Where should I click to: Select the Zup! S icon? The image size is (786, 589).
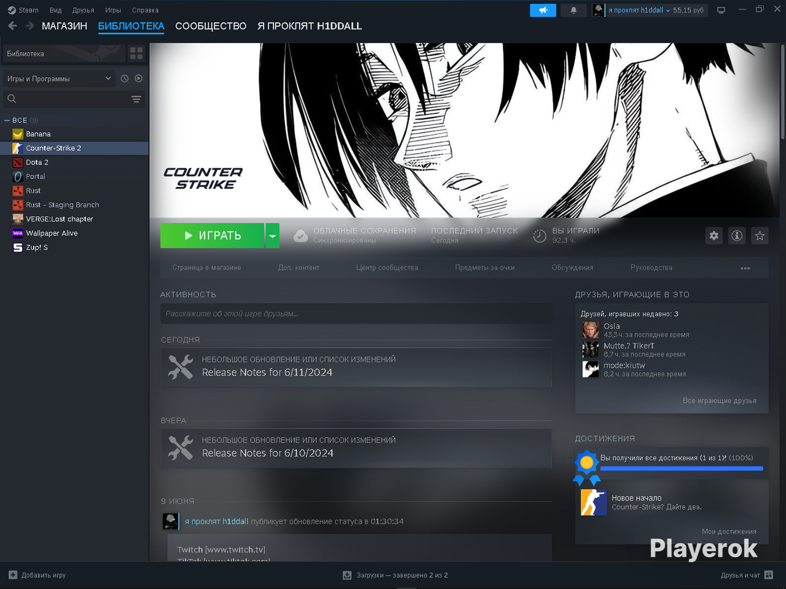18,247
